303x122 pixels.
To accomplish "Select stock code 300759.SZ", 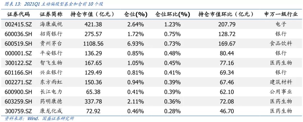I will [19, 111].
